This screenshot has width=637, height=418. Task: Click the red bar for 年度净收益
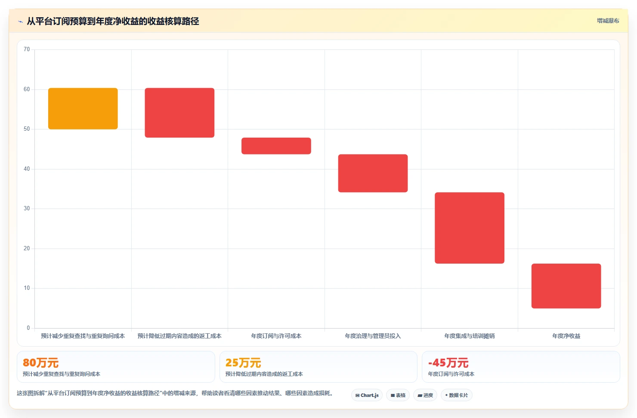[x=566, y=286]
